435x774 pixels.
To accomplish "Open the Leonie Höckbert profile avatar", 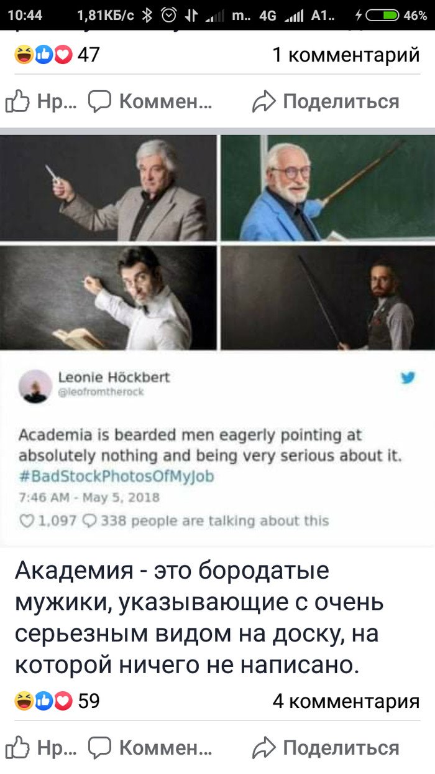I will (36, 386).
